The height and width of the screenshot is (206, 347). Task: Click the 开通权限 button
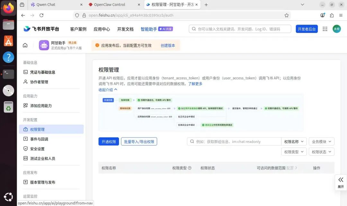[x=108, y=141]
